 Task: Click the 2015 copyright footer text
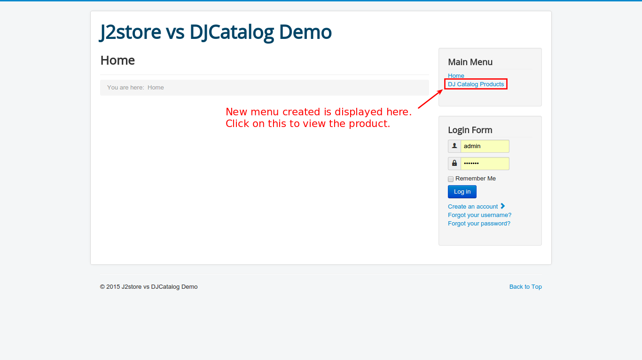[149, 287]
